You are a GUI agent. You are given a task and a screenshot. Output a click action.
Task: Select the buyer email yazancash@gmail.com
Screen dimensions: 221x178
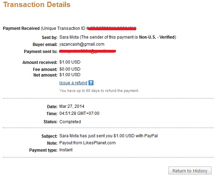coord(82,45)
